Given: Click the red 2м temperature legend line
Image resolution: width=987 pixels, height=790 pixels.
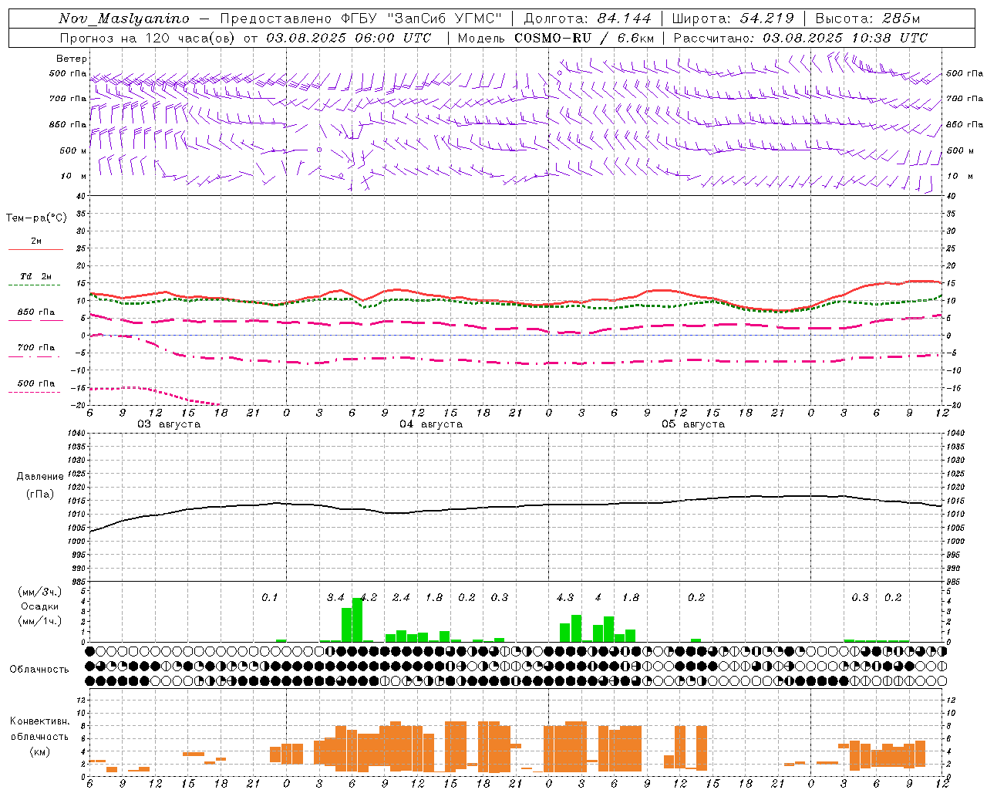Looking at the screenshot, I should (x=35, y=249).
